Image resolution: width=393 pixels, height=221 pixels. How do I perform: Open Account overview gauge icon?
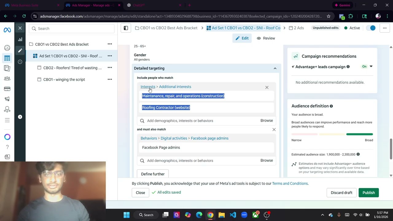tap(7, 48)
